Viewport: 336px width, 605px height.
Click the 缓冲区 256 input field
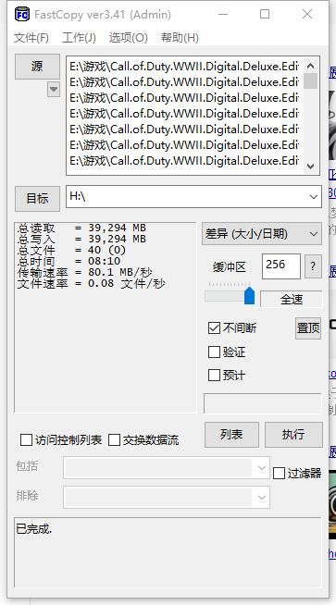(280, 265)
